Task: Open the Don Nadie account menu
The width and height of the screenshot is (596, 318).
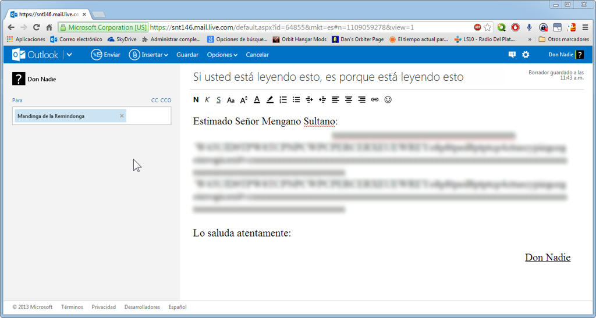Action: click(x=566, y=55)
